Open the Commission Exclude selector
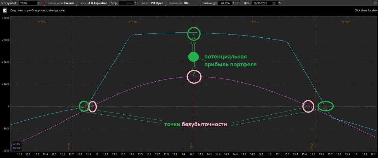378x158 pixels. click(61, 3)
